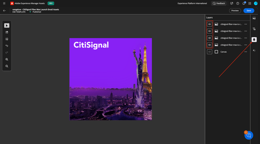Viewport: 260px width, 144px height.
Task: Open more options for the Canvas layer
Action: (x=245, y=52)
